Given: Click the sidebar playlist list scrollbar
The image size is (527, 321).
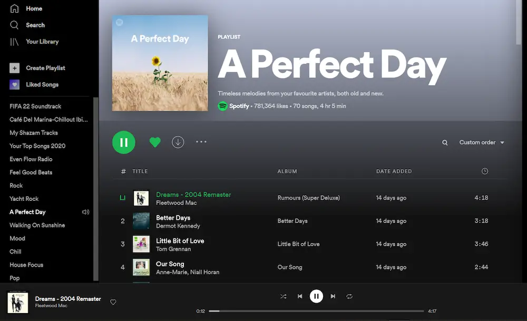Looking at the screenshot, I should point(96,189).
